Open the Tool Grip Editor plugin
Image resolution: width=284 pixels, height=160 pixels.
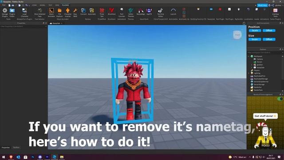click(161, 12)
